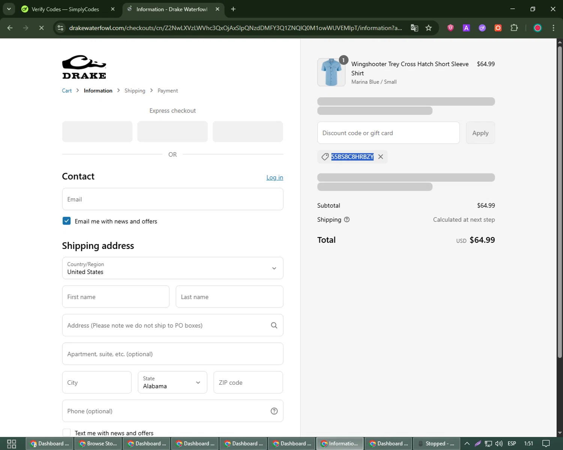Focus the Last name field
563x450 pixels.
tap(229, 297)
